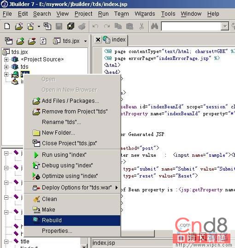Open the Wizards menu
The width and height of the screenshot is (235, 248).
click(145, 14)
